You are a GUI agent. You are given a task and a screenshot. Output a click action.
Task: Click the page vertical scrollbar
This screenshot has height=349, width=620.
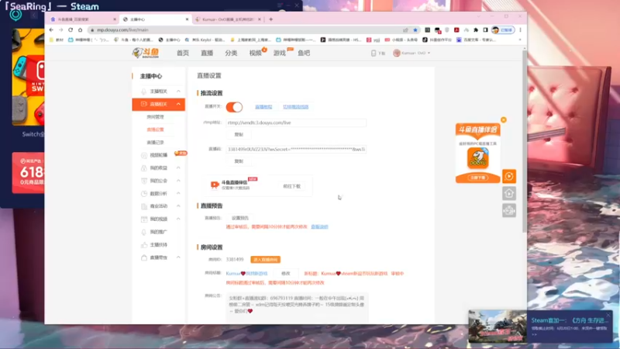[x=525, y=142]
